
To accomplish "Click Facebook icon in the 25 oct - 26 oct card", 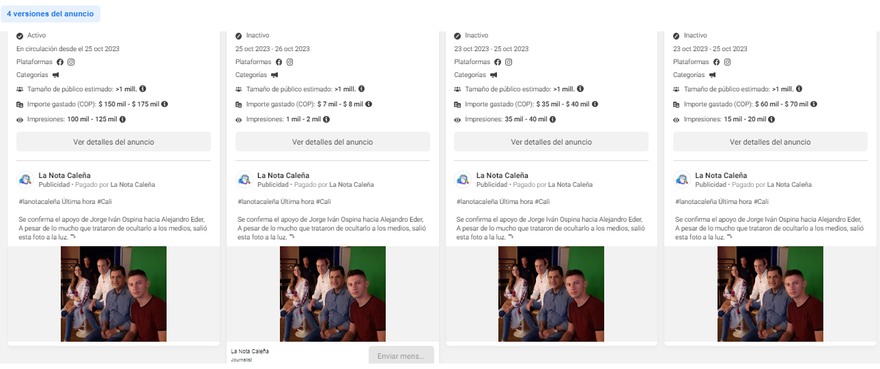I will click(279, 62).
